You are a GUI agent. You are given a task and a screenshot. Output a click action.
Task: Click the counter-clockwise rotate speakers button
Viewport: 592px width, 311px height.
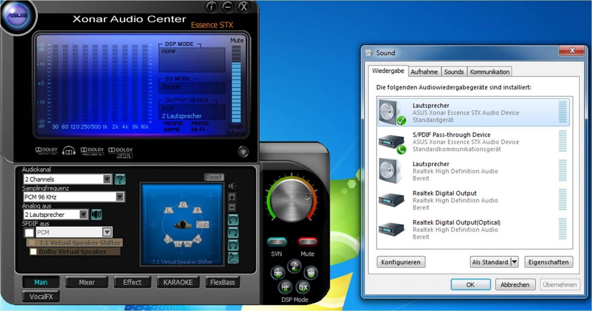click(233, 220)
